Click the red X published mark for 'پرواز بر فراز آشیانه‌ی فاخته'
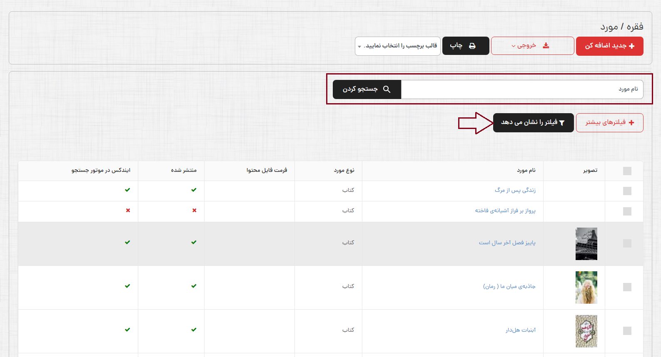This screenshot has height=357, width=661. [x=194, y=211]
